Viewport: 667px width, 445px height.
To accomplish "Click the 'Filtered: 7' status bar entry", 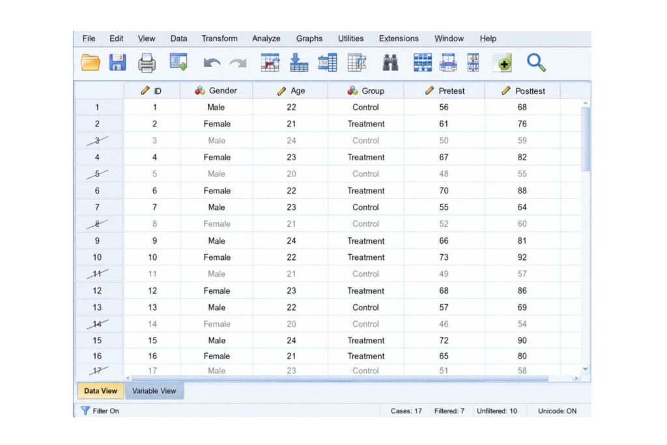I will pyautogui.click(x=449, y=411).
